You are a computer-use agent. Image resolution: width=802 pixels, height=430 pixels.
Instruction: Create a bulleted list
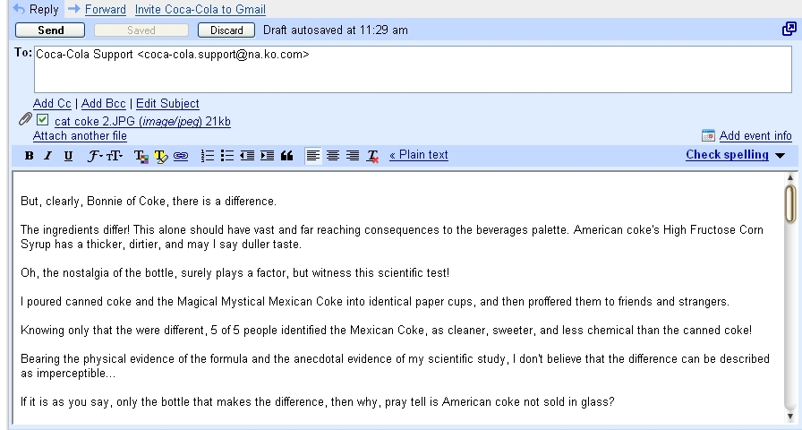227,156
